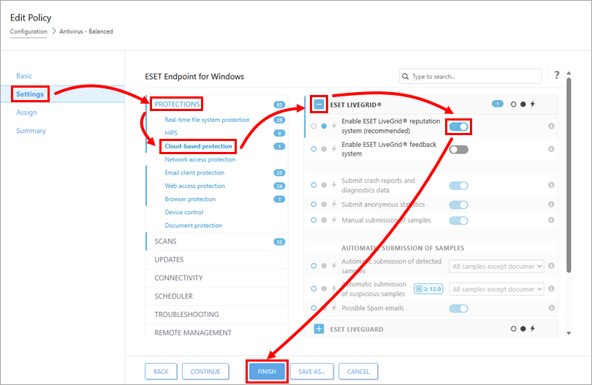Click the BACK button

tap(162, 371)
